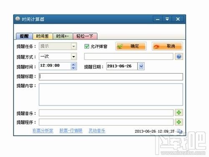Open the 提醒任务 dropdown
The width and height of the screenshot is (209, 157).
coord(74,46)
